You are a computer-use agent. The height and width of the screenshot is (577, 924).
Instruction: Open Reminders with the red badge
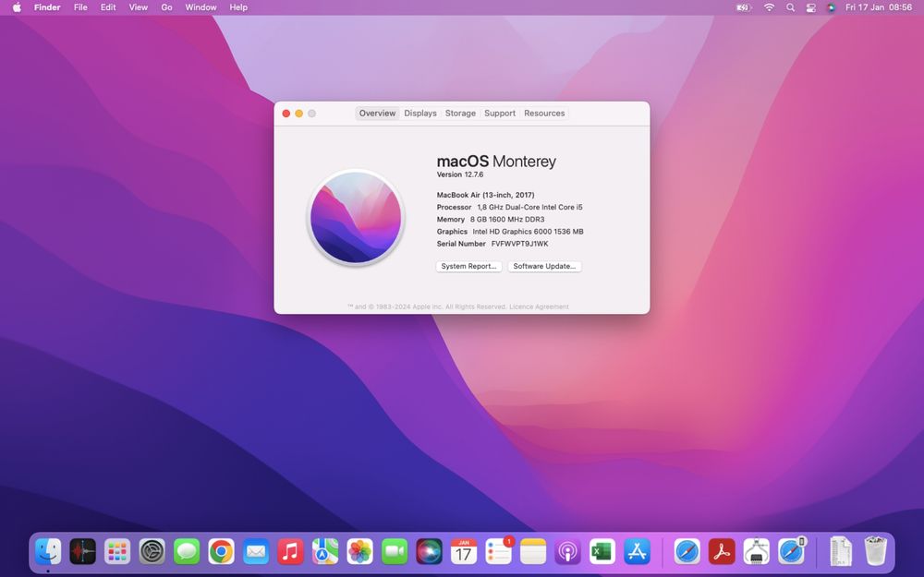point(499,552)
